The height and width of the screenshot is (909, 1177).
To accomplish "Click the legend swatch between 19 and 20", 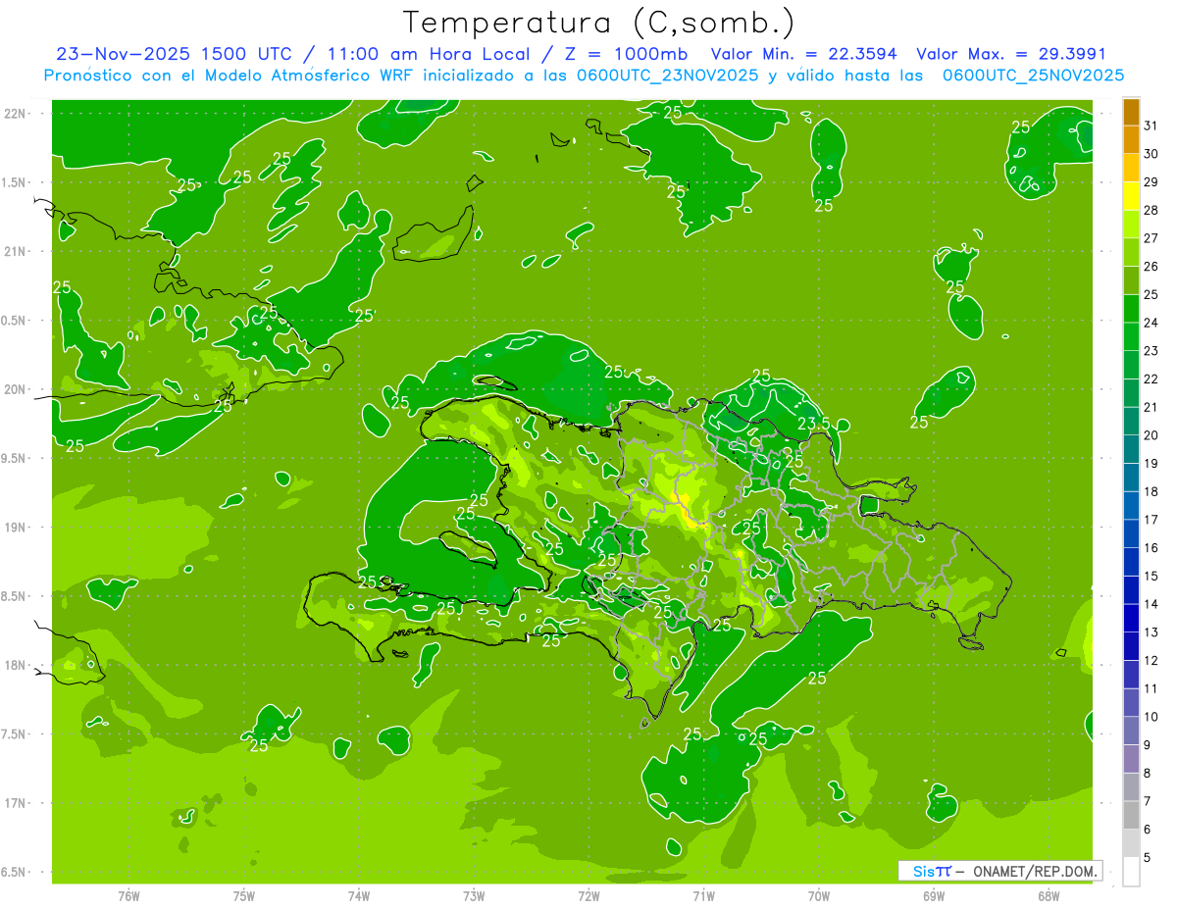I will (x=1131, y=449).
